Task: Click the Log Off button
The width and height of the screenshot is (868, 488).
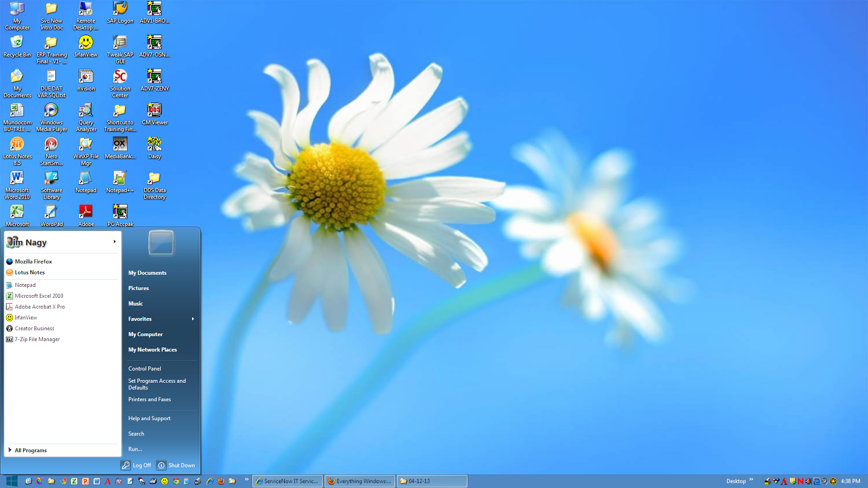Action: click(136, 465)
